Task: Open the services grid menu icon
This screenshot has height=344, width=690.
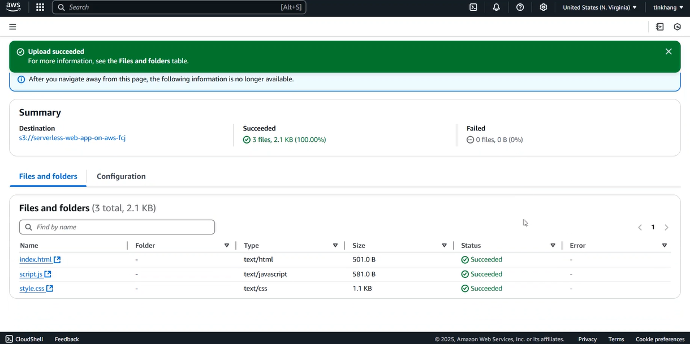Action: click(x=40, y=7)
